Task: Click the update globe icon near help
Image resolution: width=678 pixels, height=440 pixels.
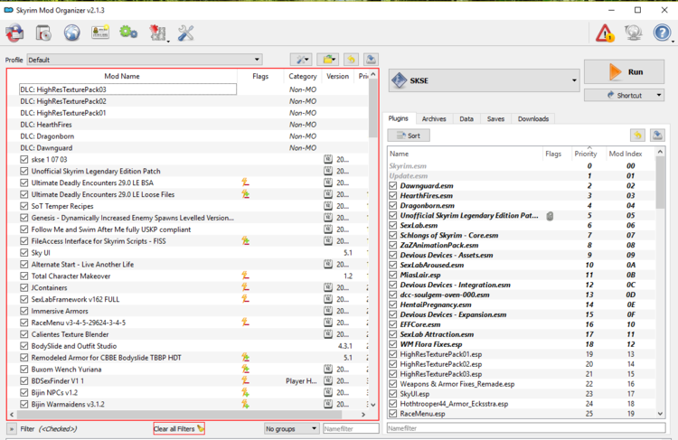Action: point(633,33)
